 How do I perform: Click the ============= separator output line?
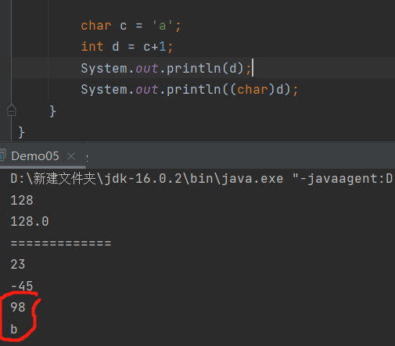point(61,243)
